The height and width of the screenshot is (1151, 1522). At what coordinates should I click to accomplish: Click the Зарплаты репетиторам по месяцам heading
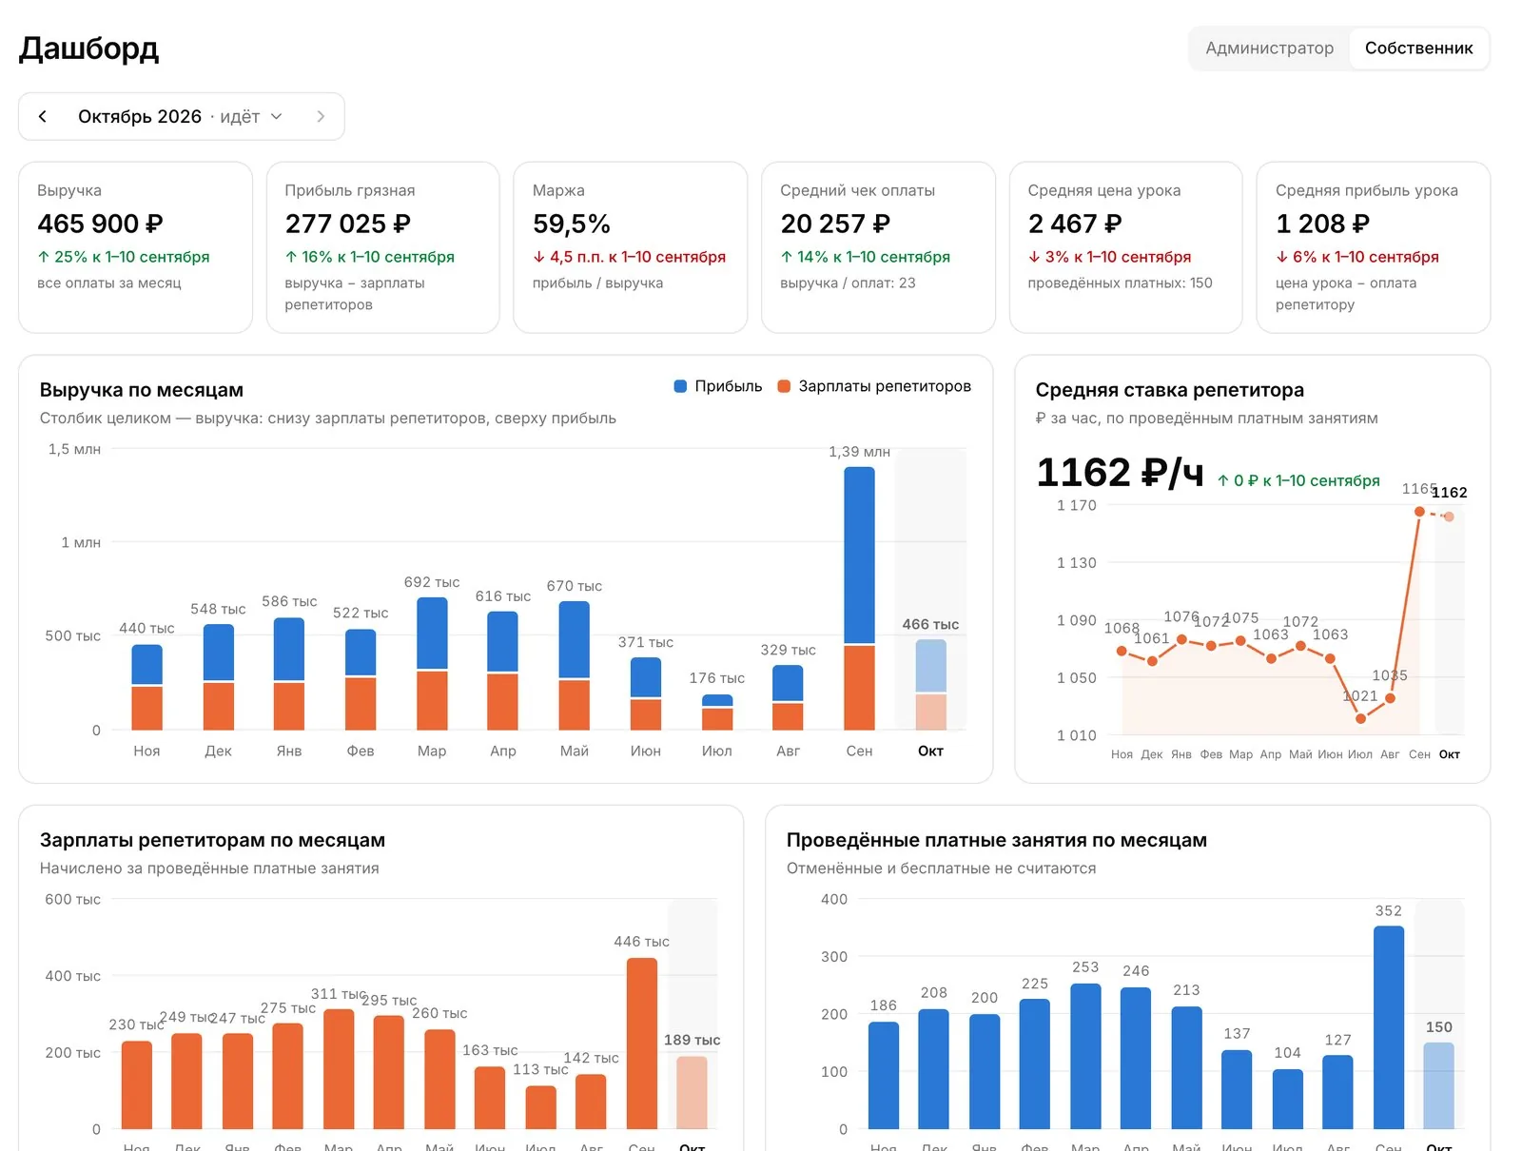click(212, 840)
